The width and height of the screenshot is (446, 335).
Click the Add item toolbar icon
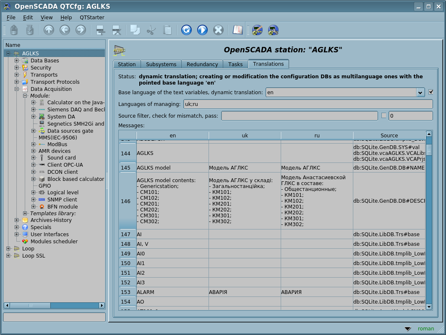point(100,30)
